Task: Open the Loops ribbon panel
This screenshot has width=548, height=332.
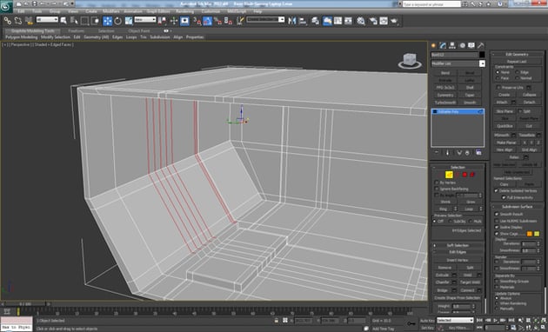Action: (131, 37)
